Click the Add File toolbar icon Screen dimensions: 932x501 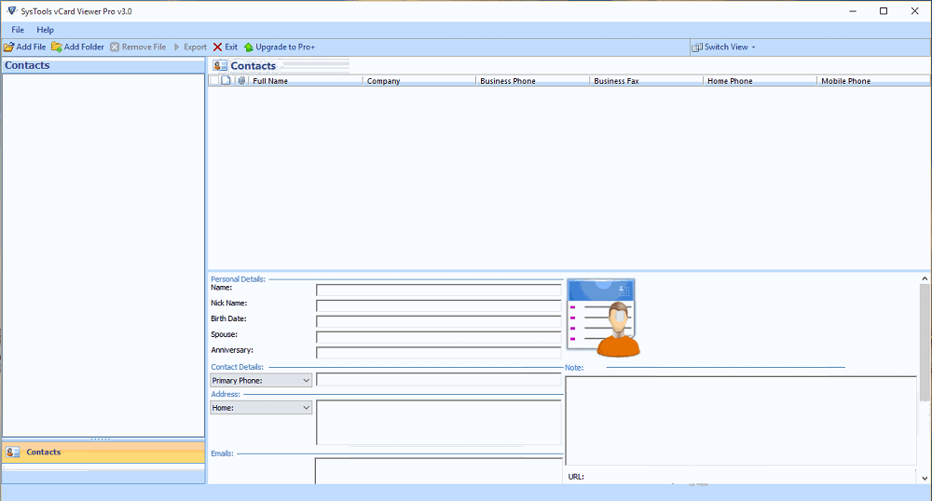tap(9, 47)
